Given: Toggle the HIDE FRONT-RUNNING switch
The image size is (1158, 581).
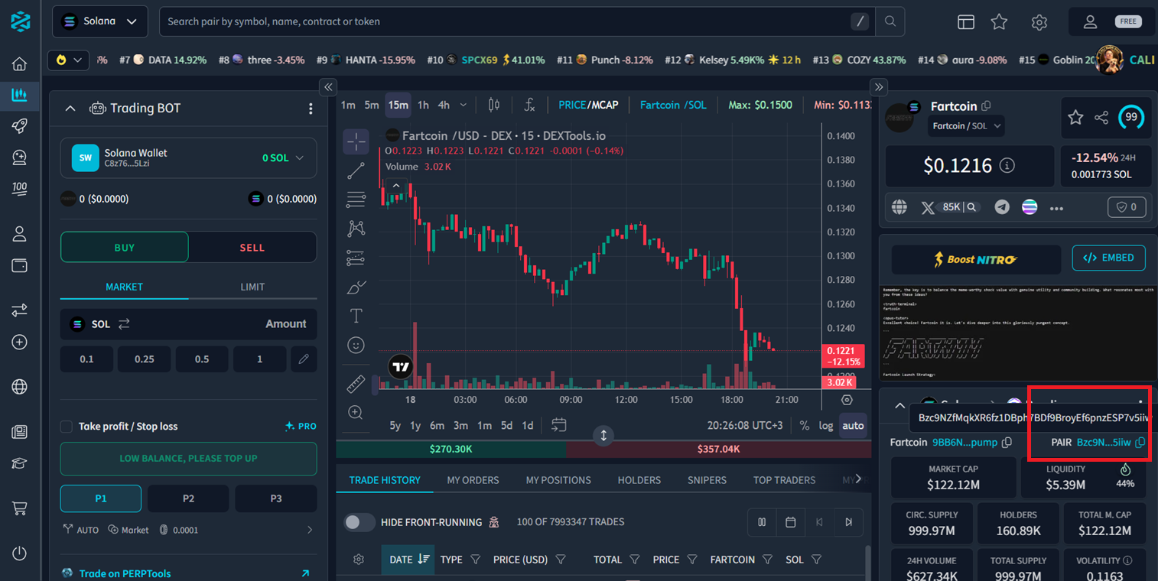Looking at the screenshot, I should (359, 522).
